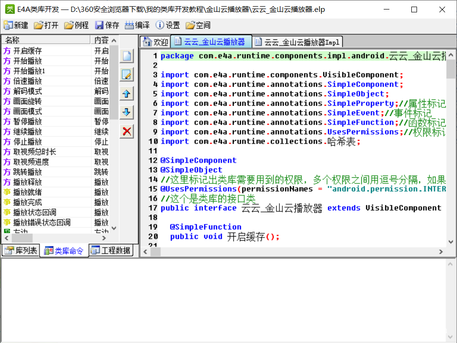This screenshot has height=343, width=457.
Task: Open the 空间 toolbar button
Action: pos(198,25)
